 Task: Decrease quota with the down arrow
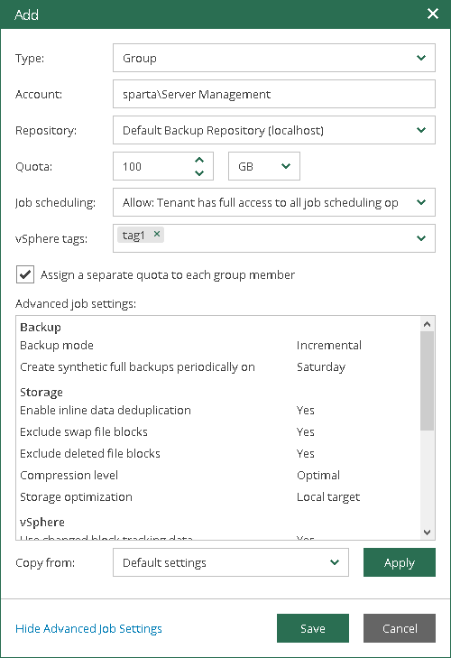pos(199,173)
